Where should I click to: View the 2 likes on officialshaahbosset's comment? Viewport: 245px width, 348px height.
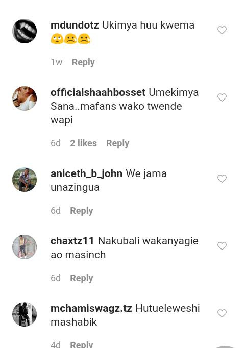(x=83, y=143)
